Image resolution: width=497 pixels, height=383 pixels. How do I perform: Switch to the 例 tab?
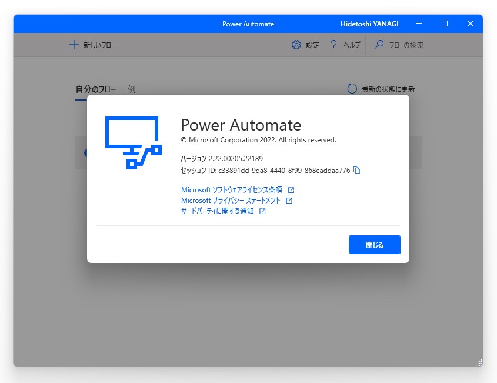131,89
